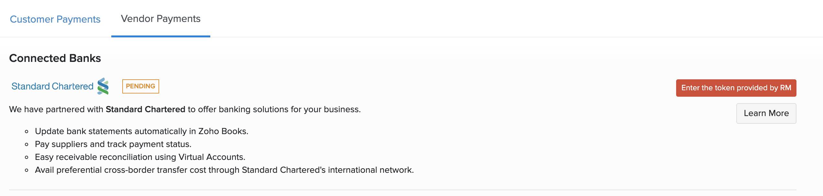This screenshot has height=196, width=823.
Task: Select the Standard Chartered emblem symbol
Action: click(102, 86)
